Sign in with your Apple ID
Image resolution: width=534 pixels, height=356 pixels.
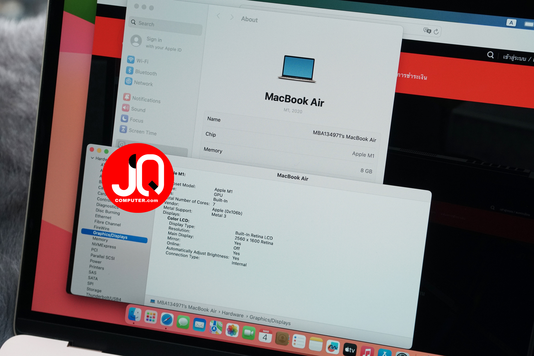click(x=156, y=43)
